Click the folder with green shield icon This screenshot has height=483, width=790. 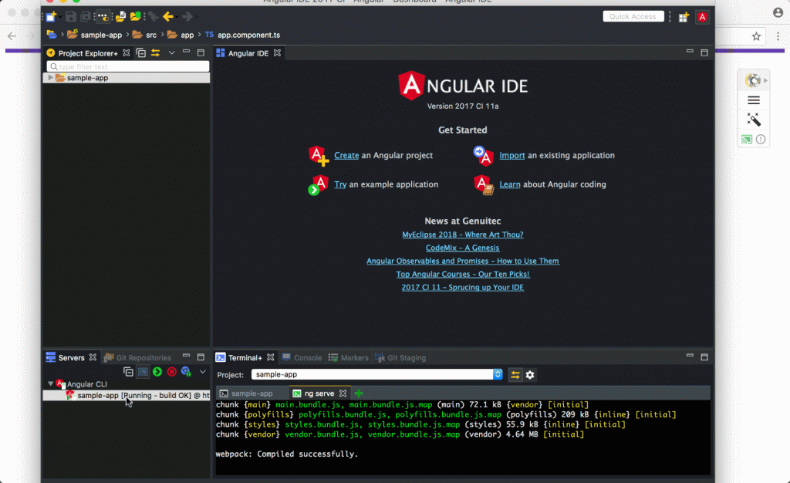(x=135, y=17)
